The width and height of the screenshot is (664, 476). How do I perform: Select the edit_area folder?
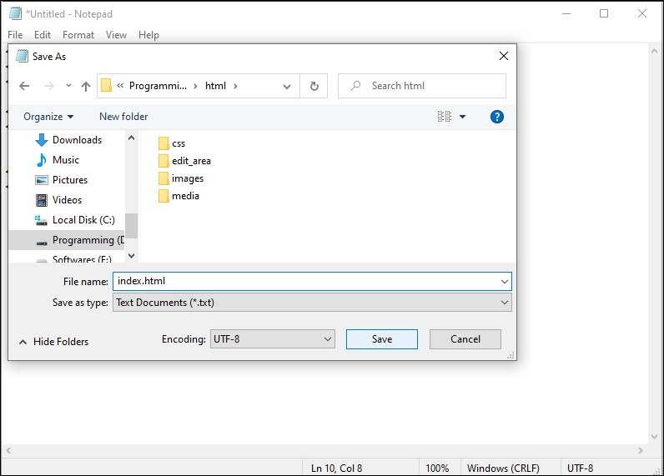(190, 161)
